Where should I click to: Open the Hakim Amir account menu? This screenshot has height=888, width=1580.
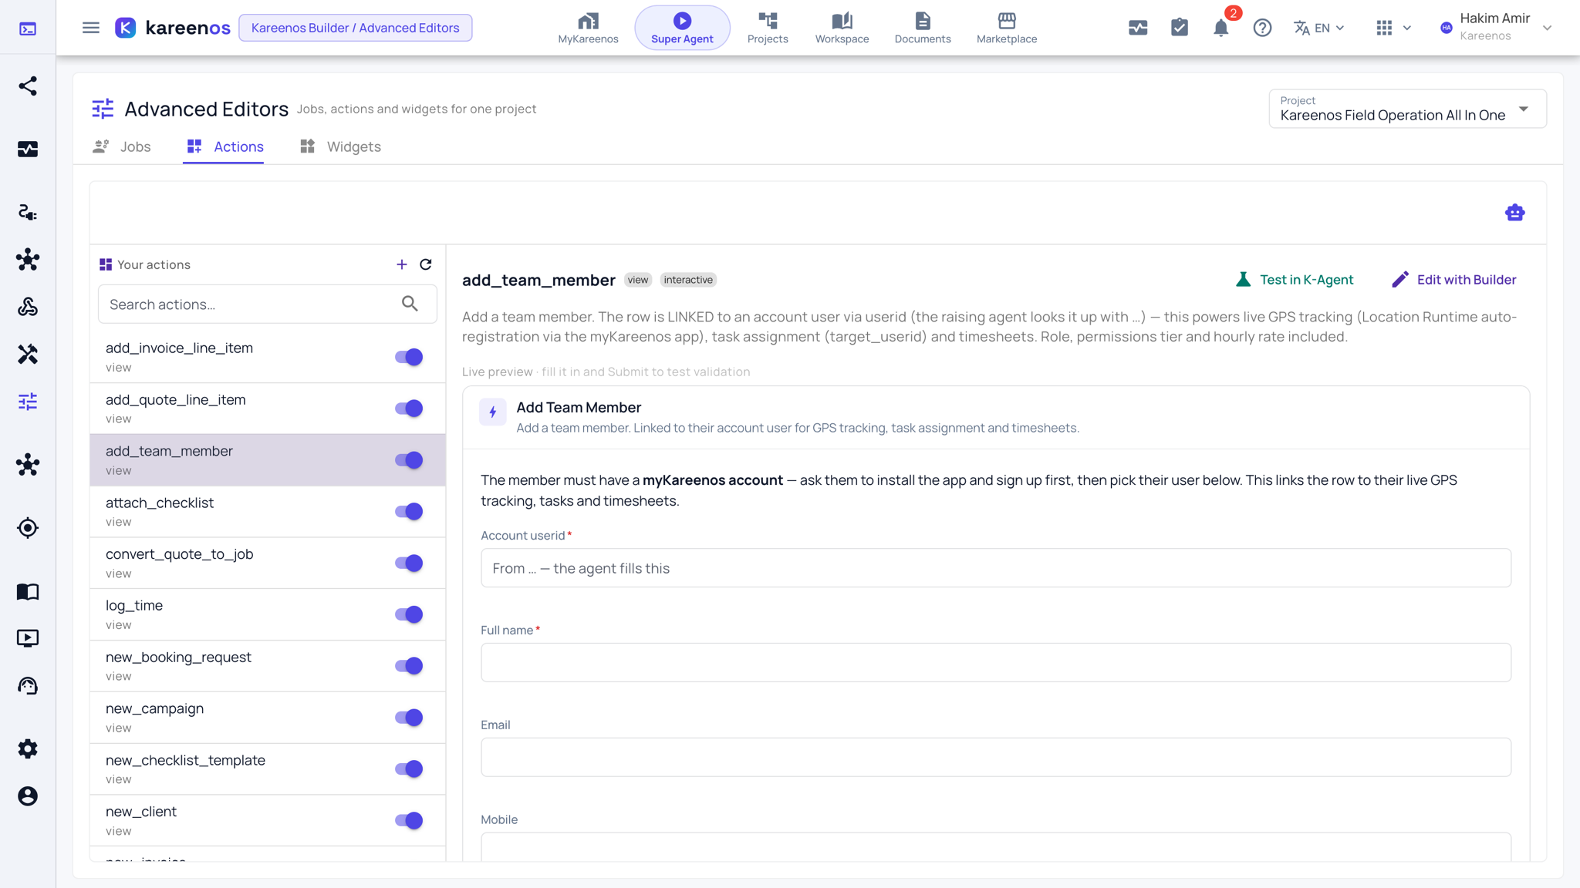pyautogui.click(x=1496, y=28)
